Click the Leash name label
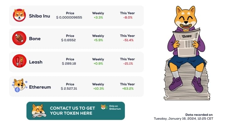Viewport: 226px width, 127px height. [x=36, y=62]
